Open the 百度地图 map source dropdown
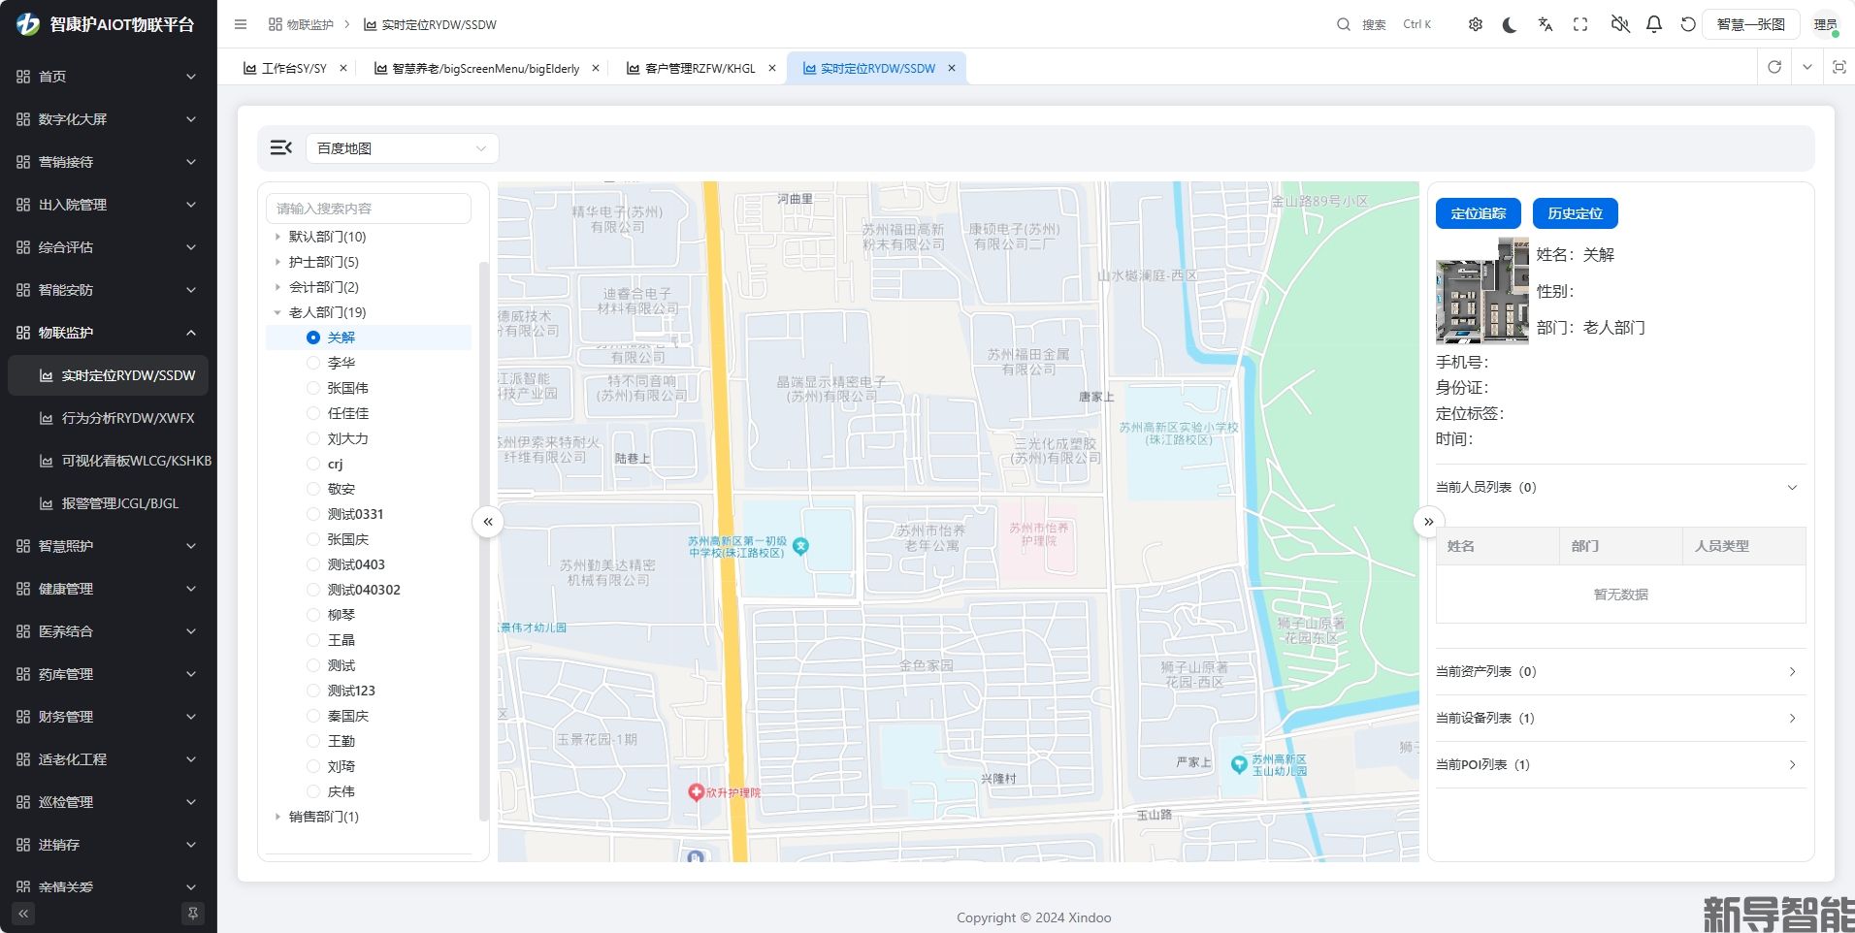 tap(401, 147)
